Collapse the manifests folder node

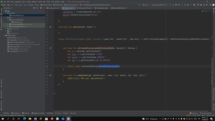pos(6,13)
